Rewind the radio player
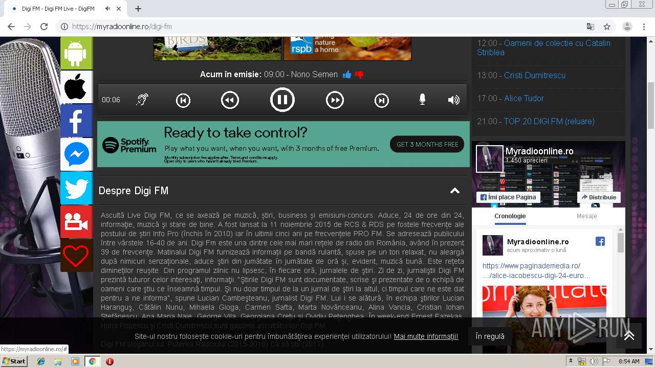The width and height of the screenshot is (655, 368). pyautogui.click(x=230, y=100)
